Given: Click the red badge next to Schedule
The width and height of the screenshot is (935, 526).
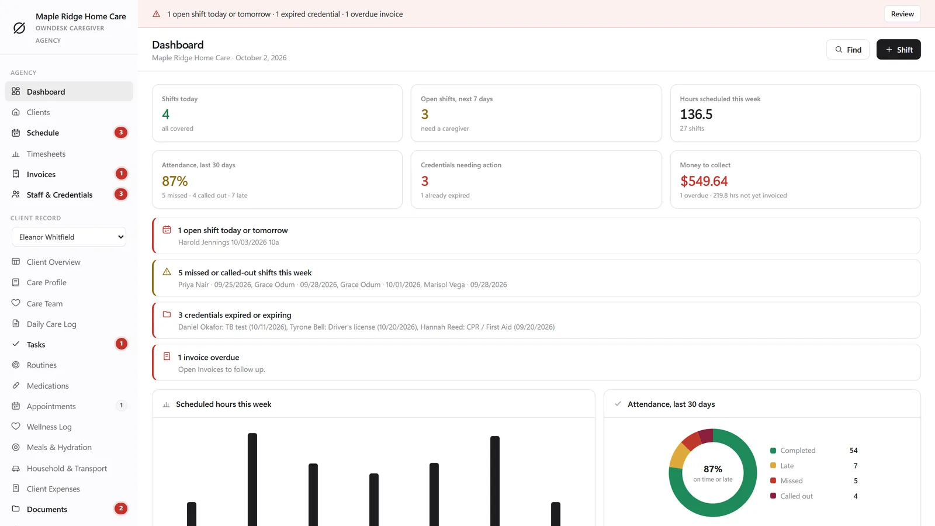Looking at the screenshot, I should click(121, 133).
